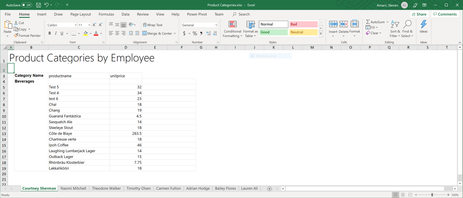Decrease font size with small A
This screenshot has height=198, width=463.
point(101,25)
